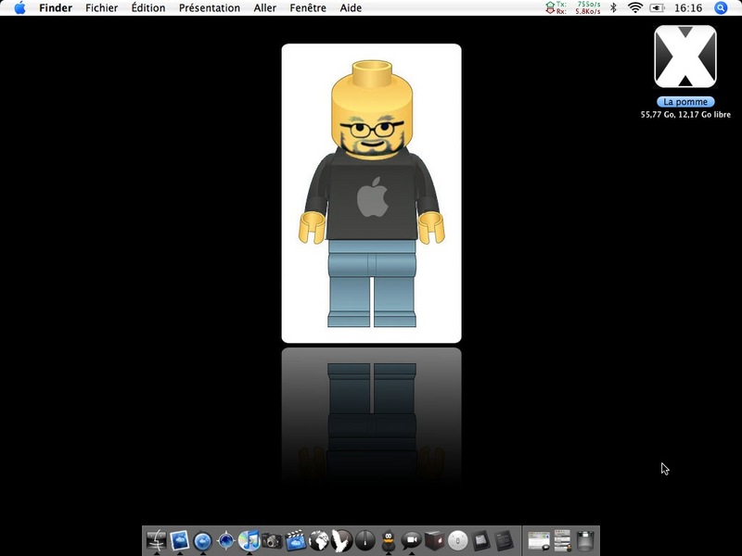Open the Fichier menu

101,7
